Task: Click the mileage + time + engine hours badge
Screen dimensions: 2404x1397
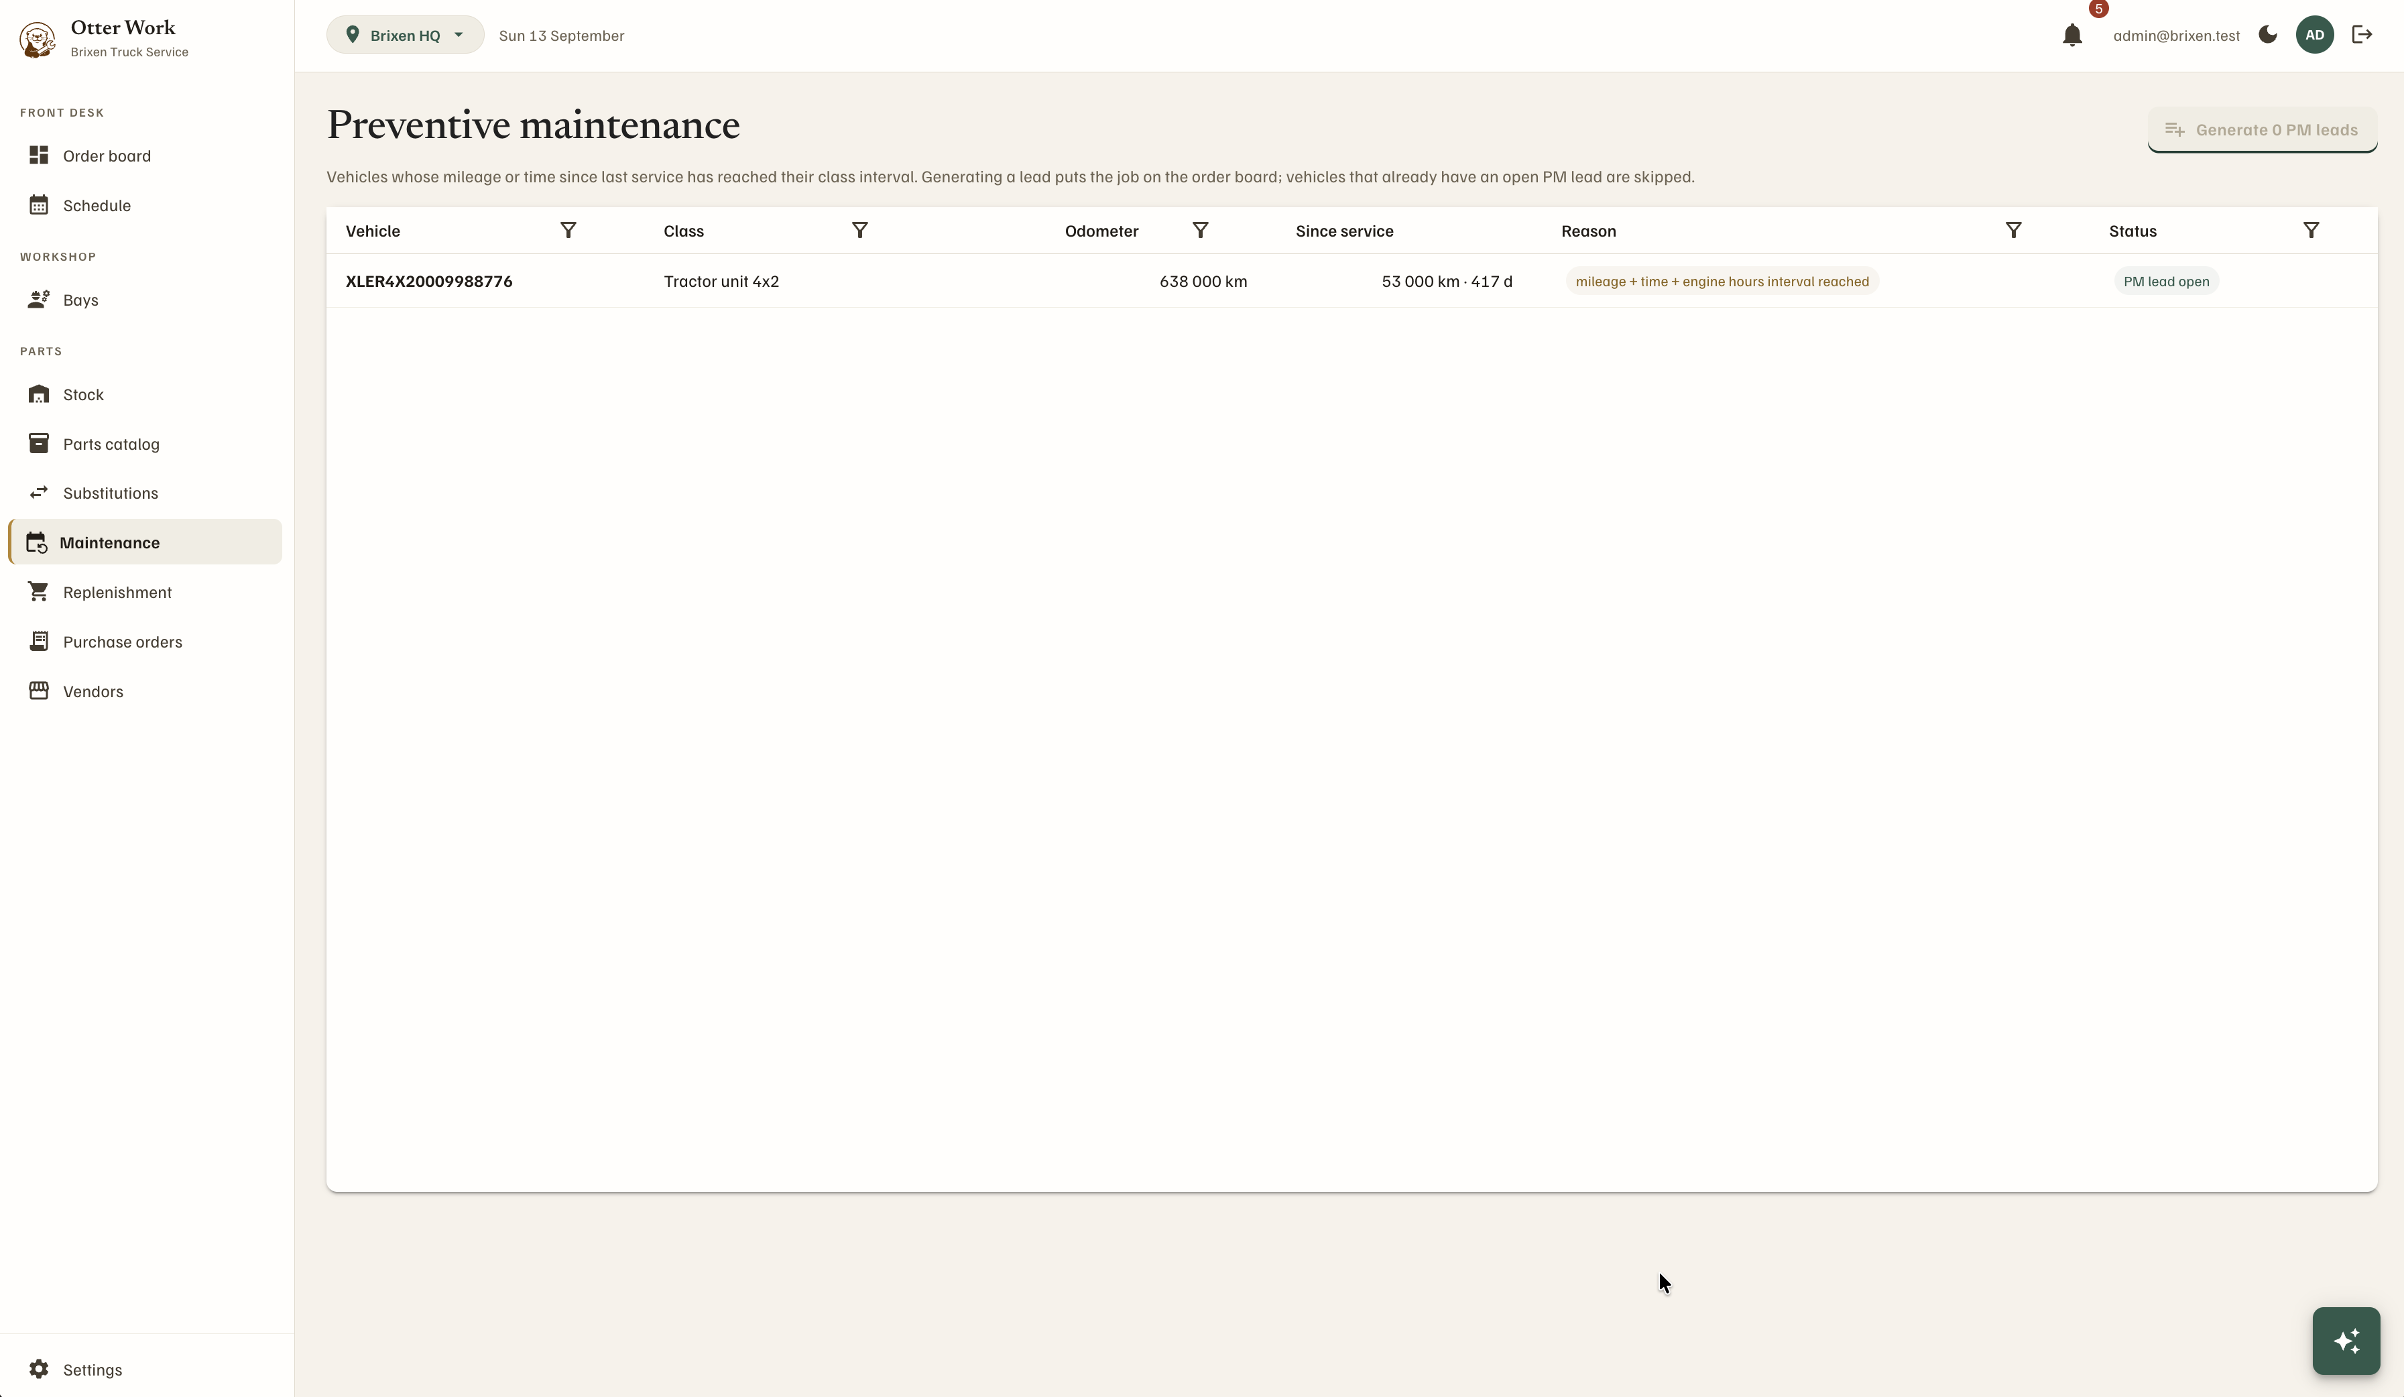Action: coord(1722,282)
